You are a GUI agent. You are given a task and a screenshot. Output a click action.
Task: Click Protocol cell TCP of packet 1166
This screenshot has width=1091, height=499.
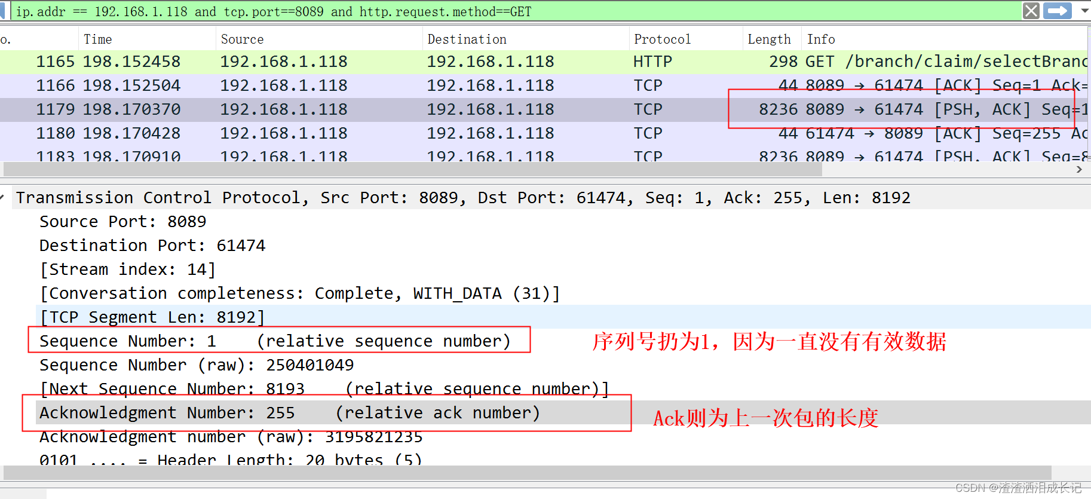[x=648, y=85]
